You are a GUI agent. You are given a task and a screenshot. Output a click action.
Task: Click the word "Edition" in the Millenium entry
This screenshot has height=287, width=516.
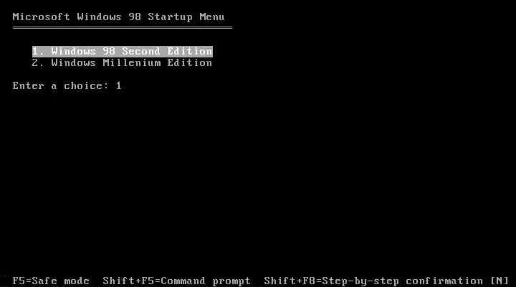coord(189,63)
